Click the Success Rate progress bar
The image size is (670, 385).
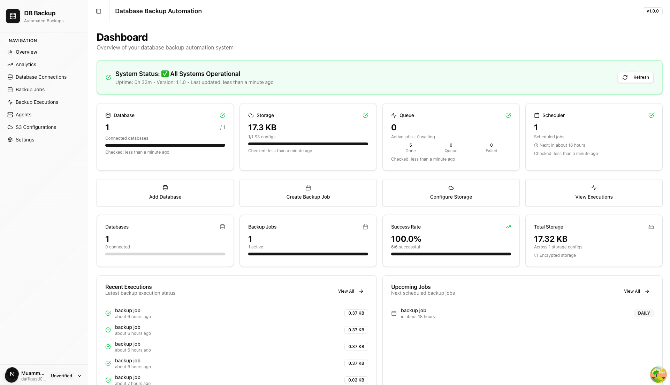(x=450, y=254)
